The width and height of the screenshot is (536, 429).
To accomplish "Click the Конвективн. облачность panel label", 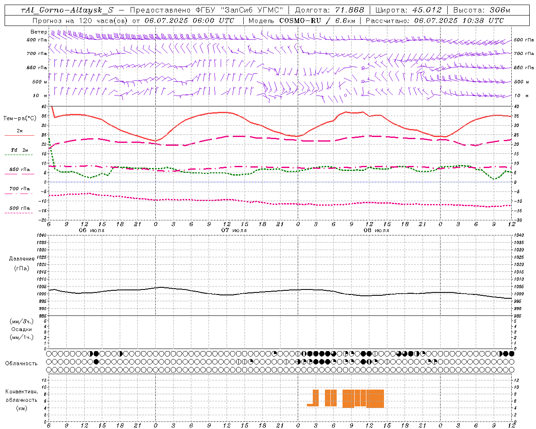I will [x=21, y=395].
